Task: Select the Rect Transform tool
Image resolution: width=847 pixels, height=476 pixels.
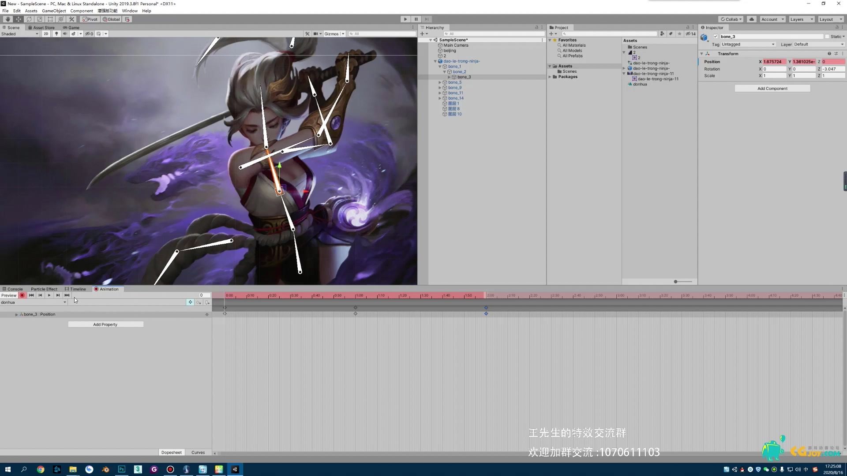Action: coord(50,19)
